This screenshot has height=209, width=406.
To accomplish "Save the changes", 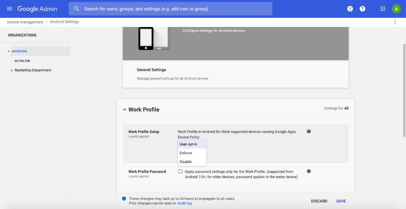I will [x=341, y=201].
